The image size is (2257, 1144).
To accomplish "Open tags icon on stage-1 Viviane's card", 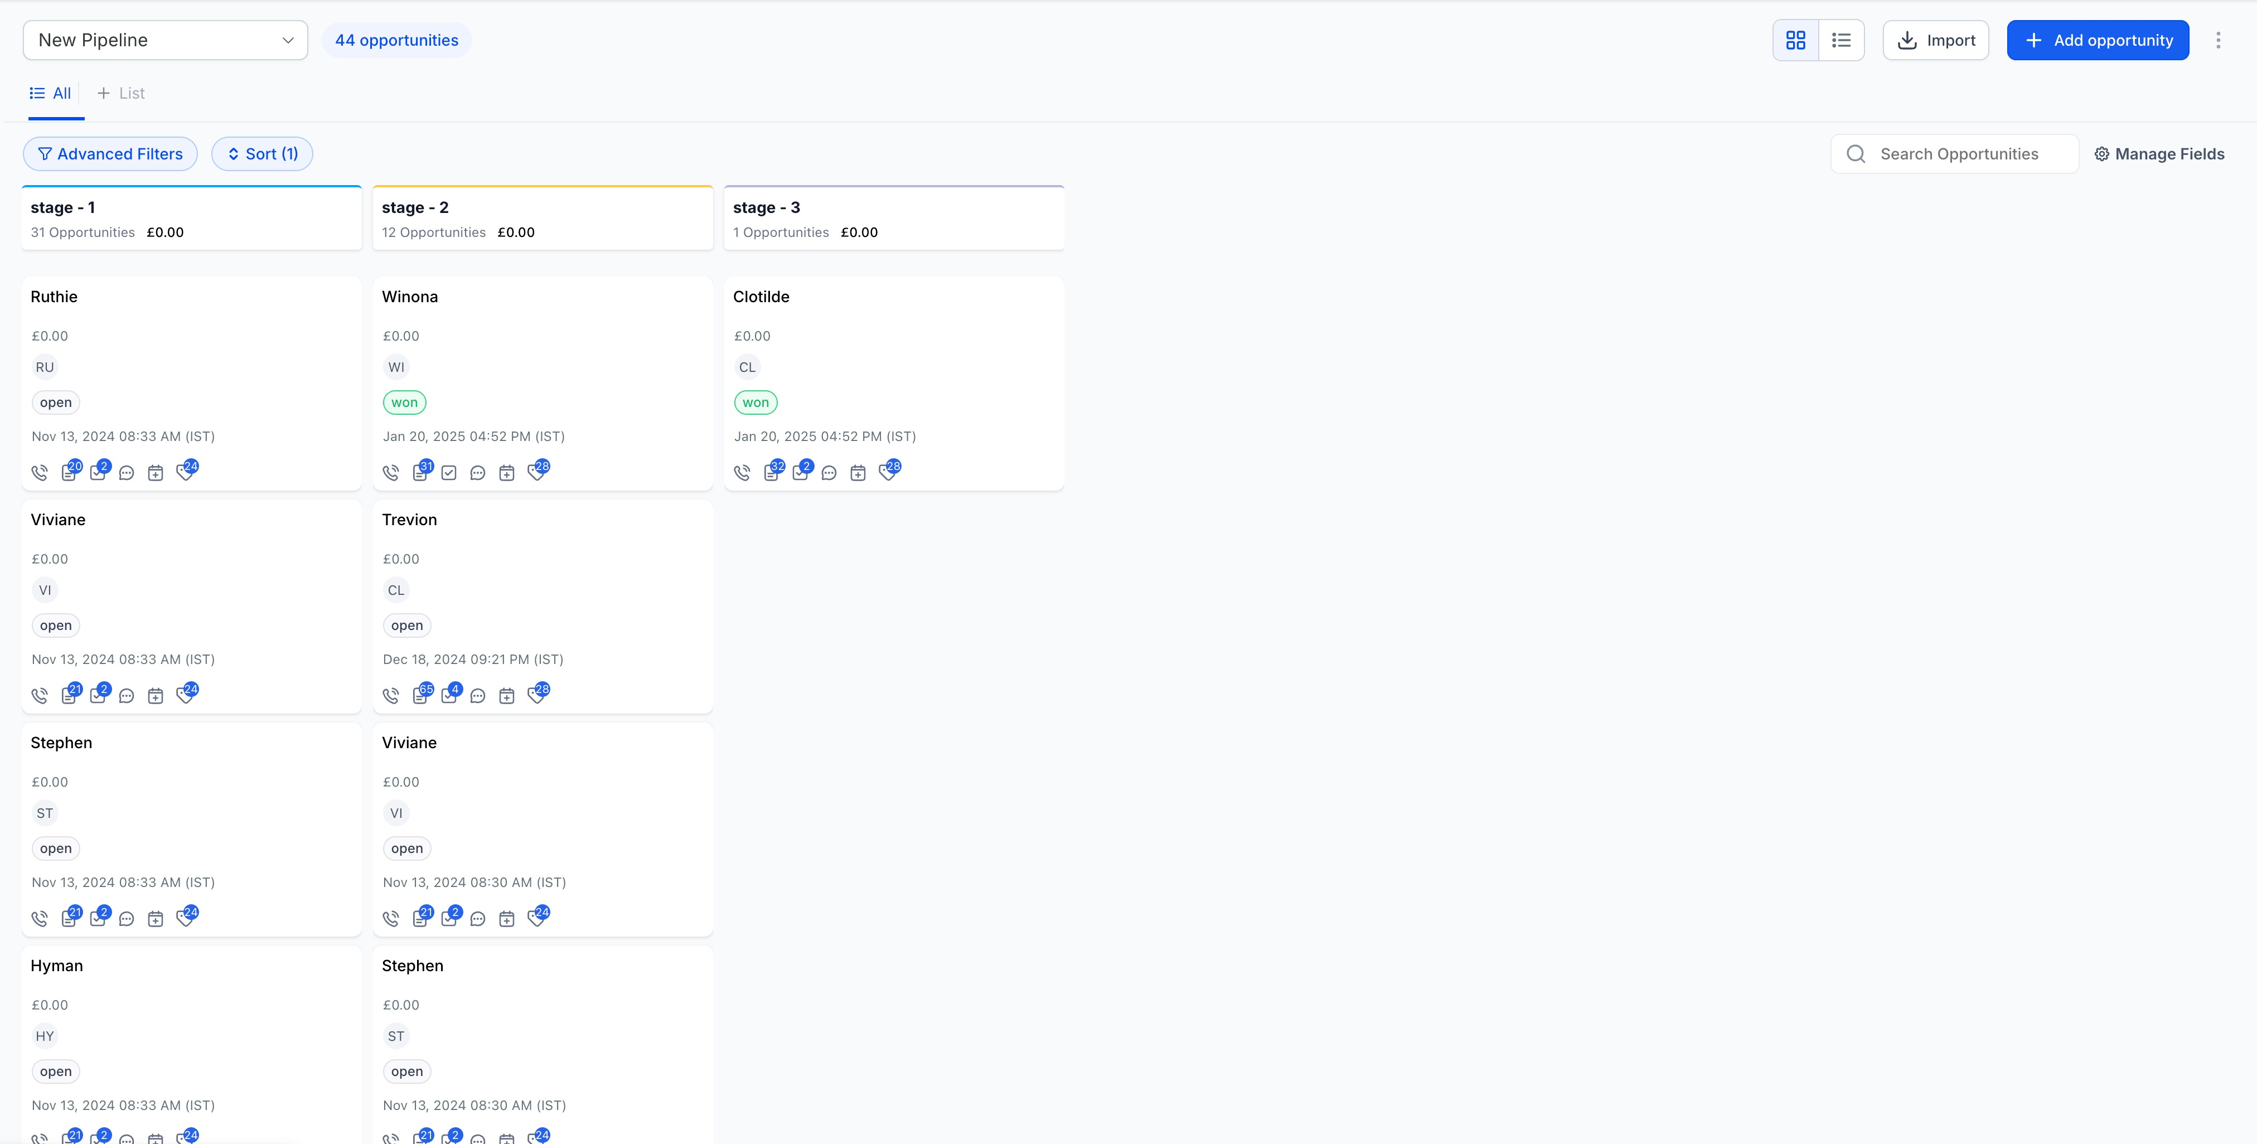I will [185, 696].
